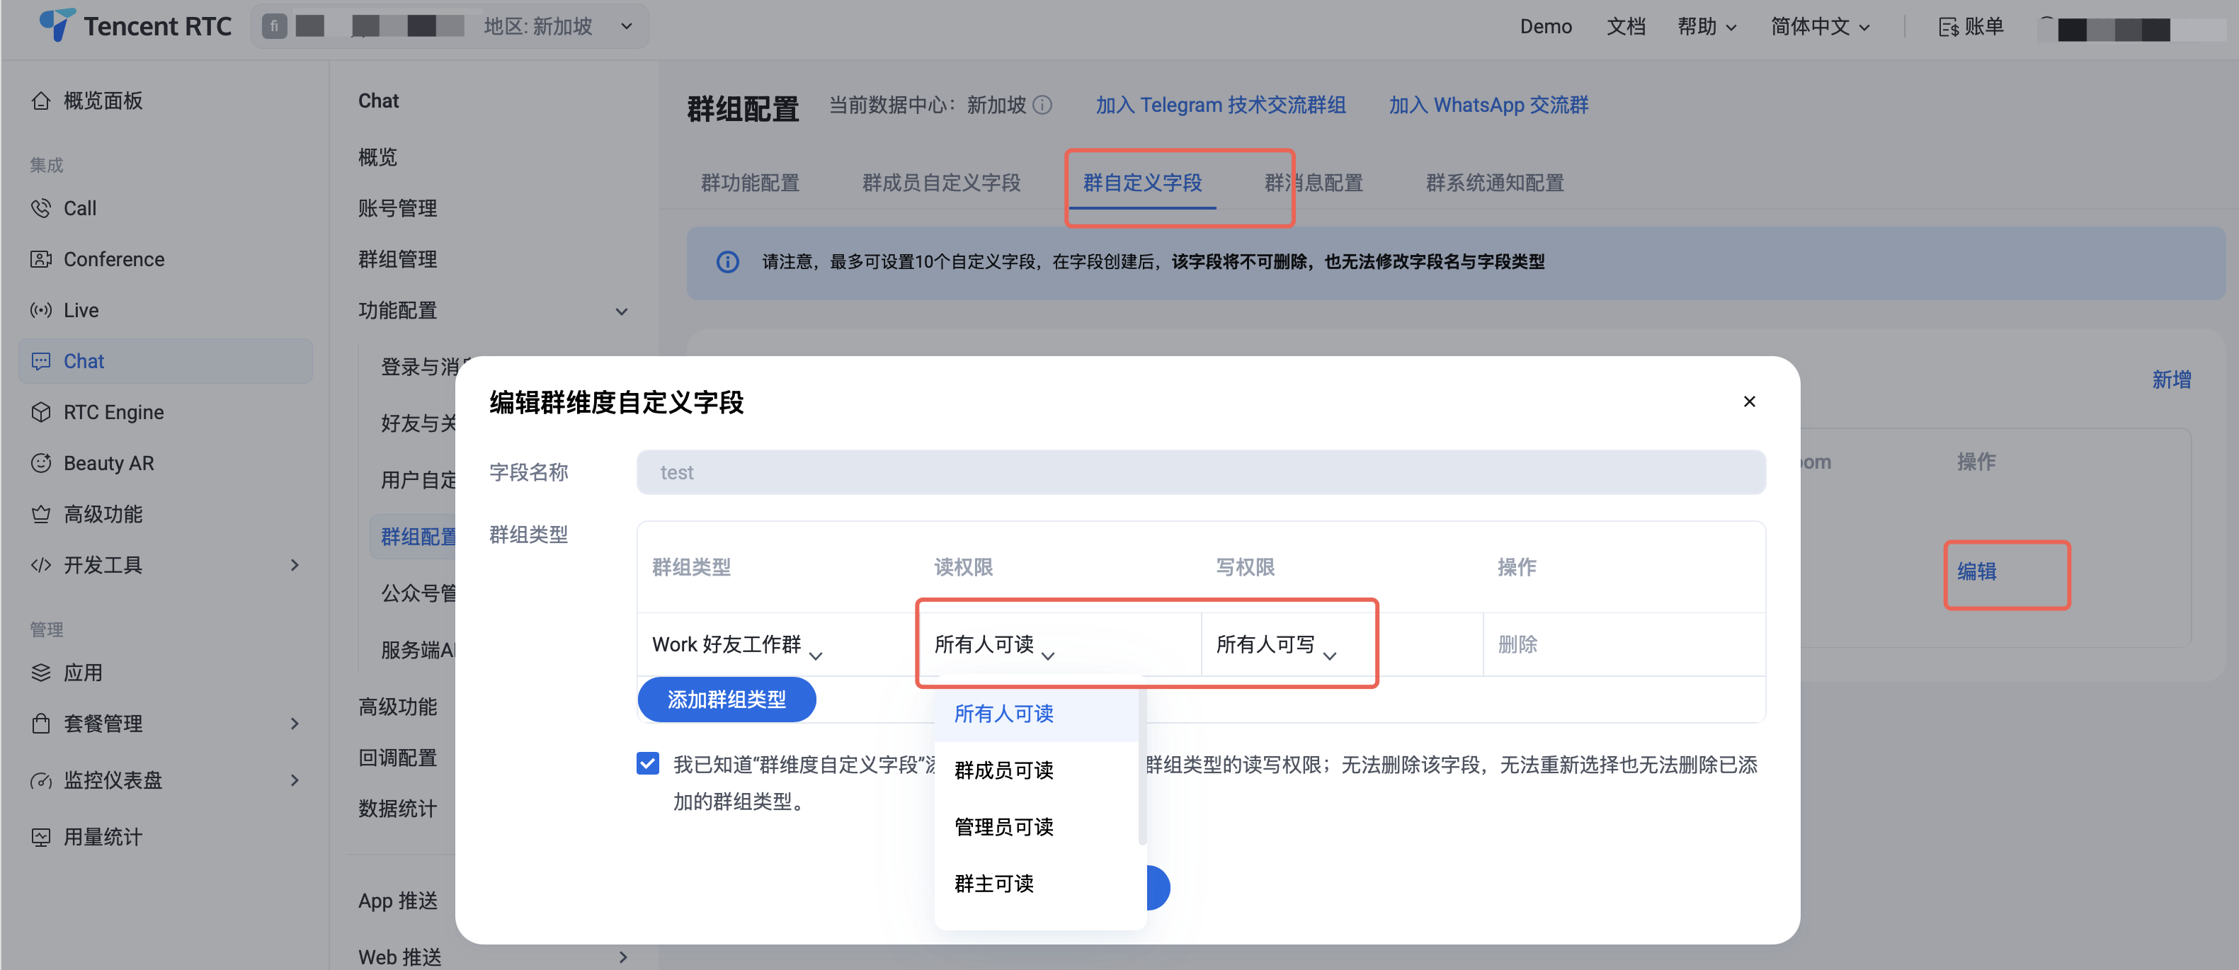Open the 加入 Telegram 技术交流群组 link
Viewport: 2239px width, 970px height.
[x=1220, y=105]
